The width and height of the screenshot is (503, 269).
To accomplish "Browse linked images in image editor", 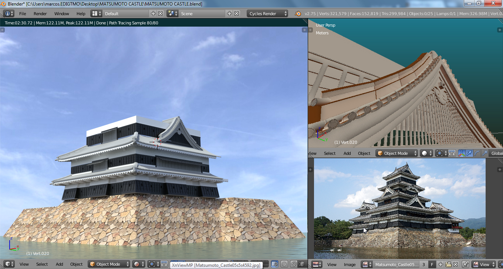I will pyautogui.click(x=367, y=264).
